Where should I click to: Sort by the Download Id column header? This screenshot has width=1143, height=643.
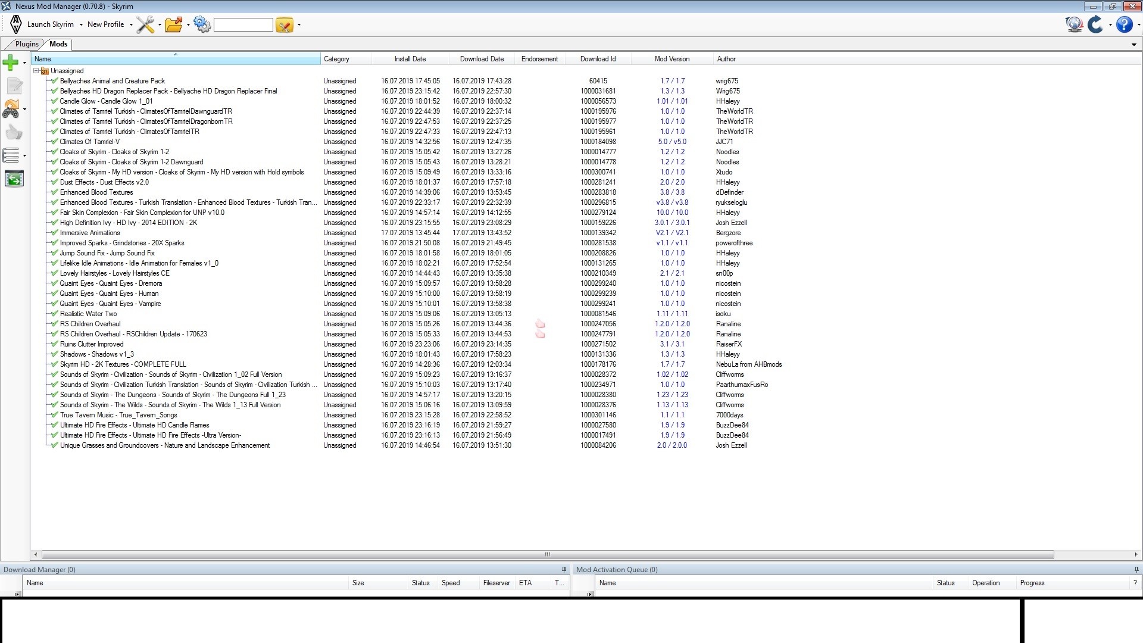[598, 59]
